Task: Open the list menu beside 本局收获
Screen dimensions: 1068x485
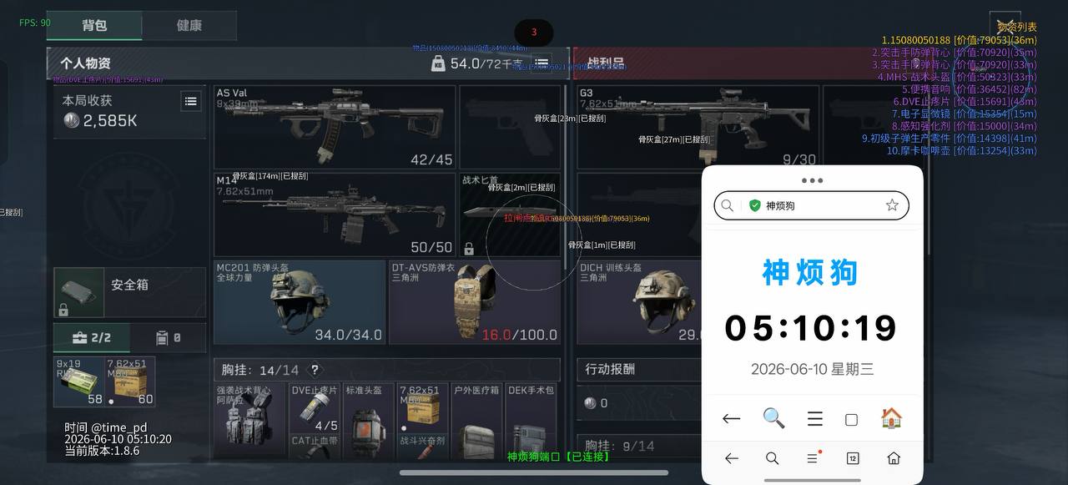Action: 191,101
